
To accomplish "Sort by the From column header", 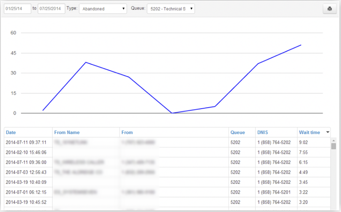I will 127,133.
